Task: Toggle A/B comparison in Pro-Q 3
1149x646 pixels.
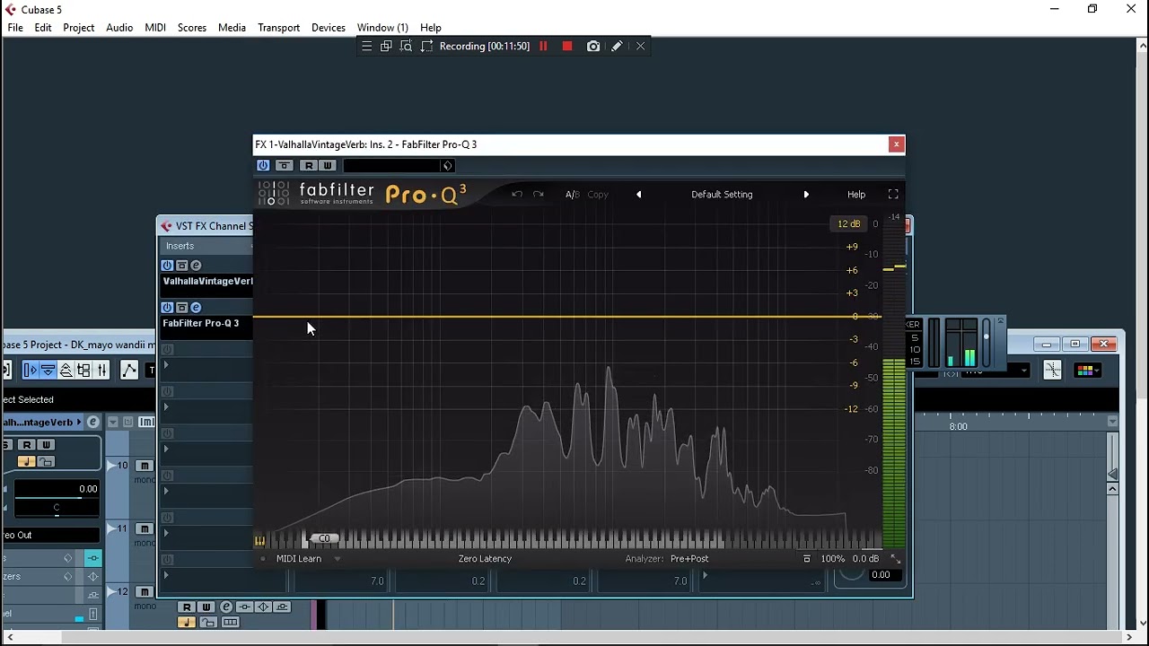Action: [572, 194]
